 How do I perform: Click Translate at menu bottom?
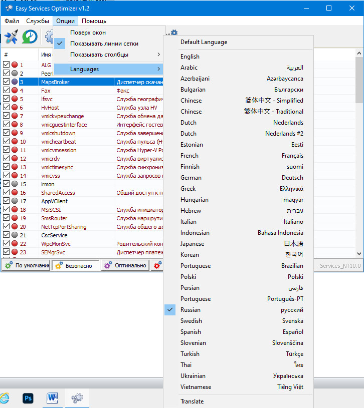[238, 401]
